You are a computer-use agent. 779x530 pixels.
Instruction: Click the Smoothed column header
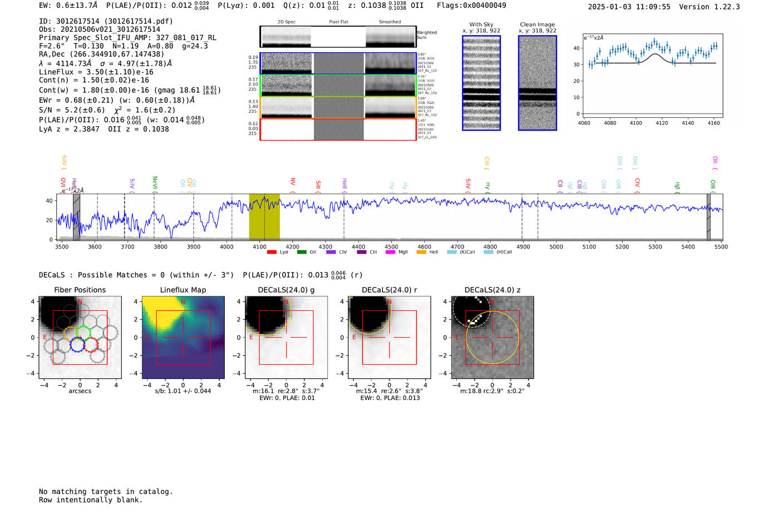click(x=389, y=22)
